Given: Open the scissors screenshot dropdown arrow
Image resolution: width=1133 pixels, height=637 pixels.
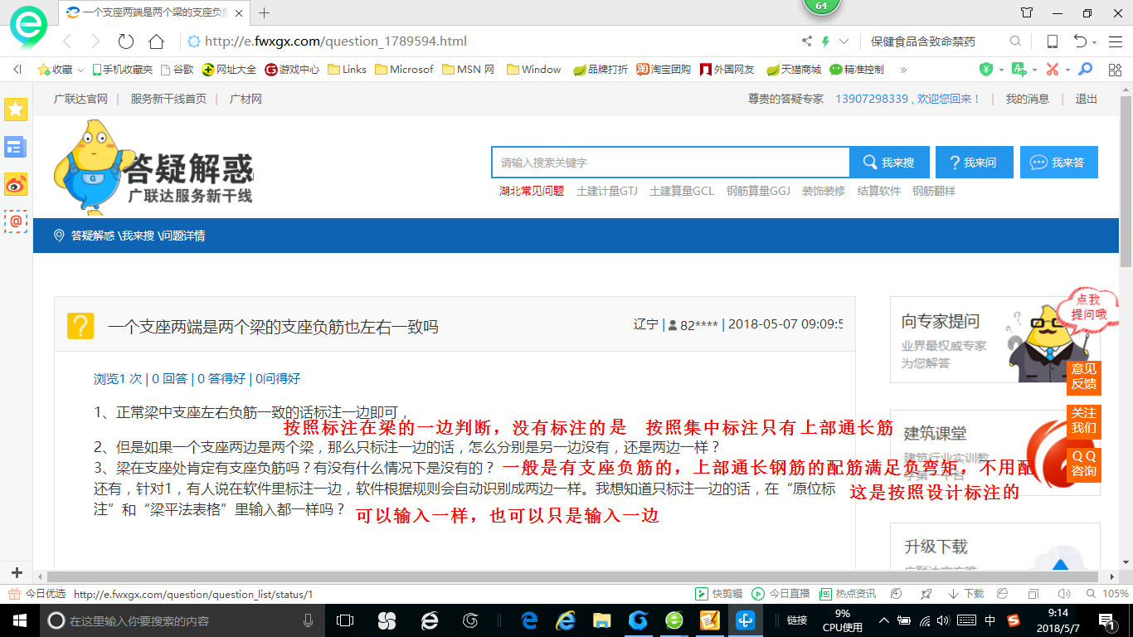Looking at the screenshot, I should pyautogui.click(x=1067, y=70).
